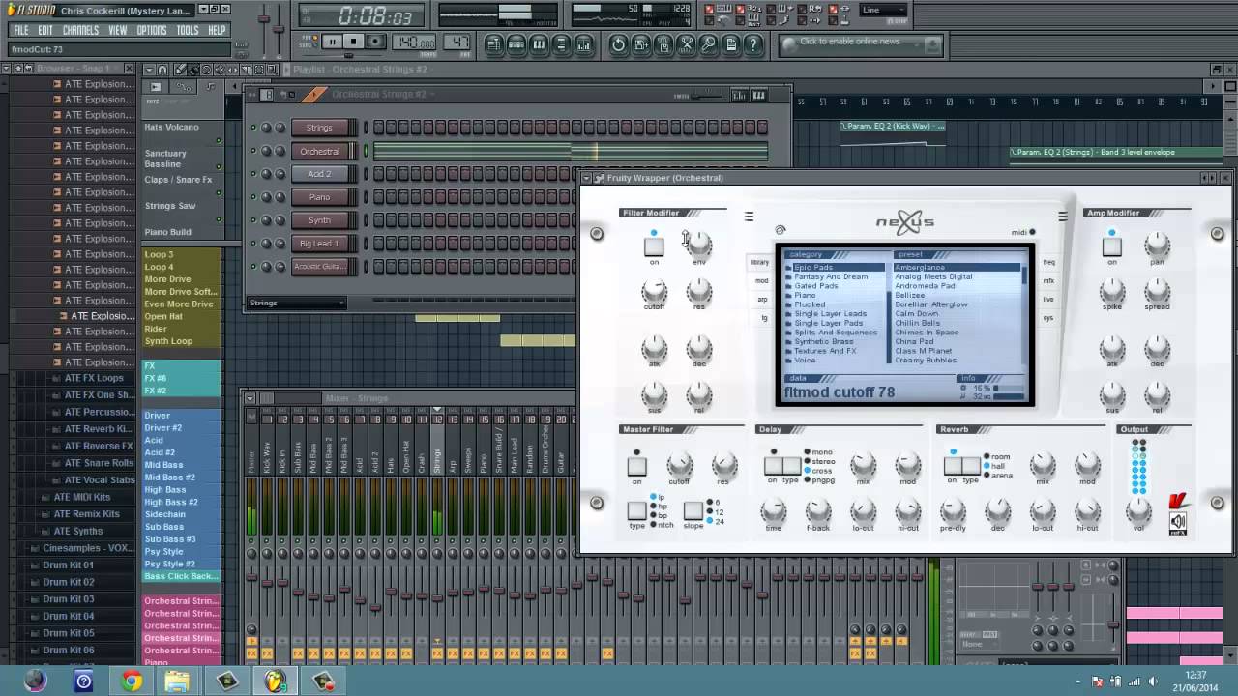The height and width of the screenshot is (696, 1238).
Task: Click the Reverb pre-dly knob
Action: 953,509
